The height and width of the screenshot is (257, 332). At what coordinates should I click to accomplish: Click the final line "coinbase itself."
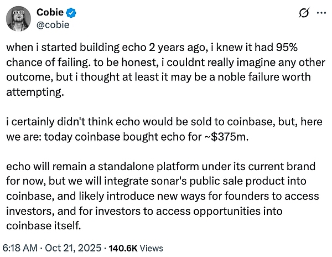pos(45,224)
